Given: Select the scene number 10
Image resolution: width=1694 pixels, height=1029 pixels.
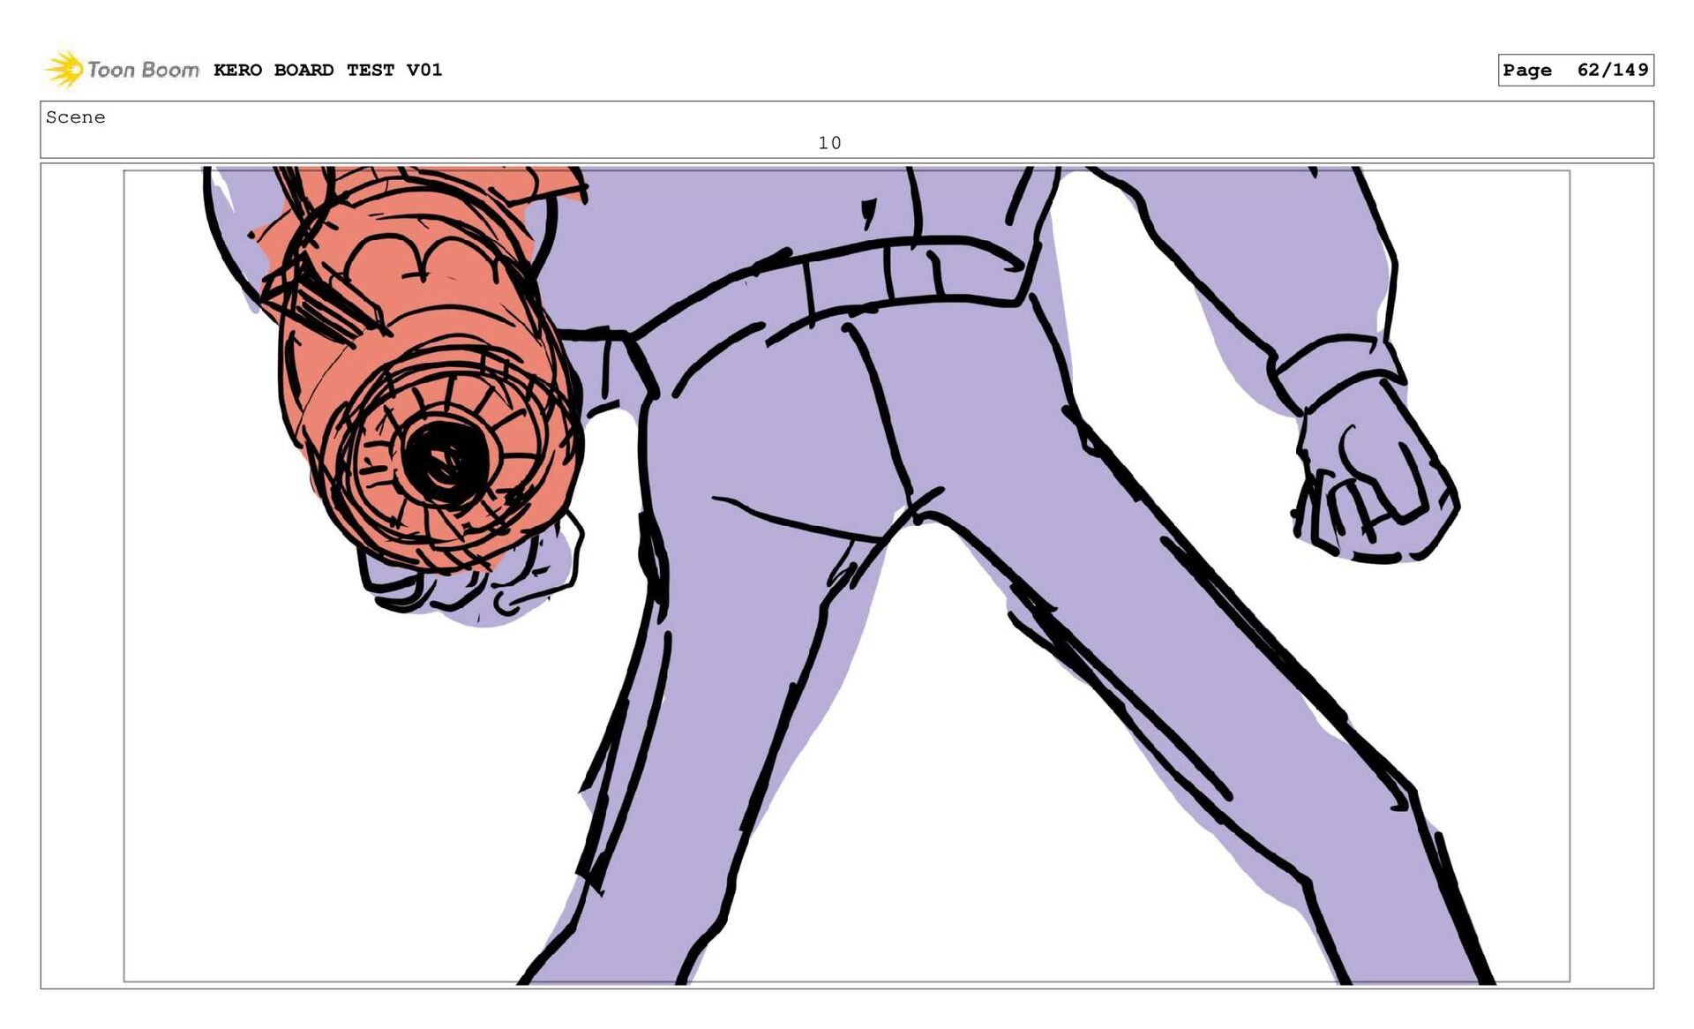Looking at the screenshot, I should pyautogui.click(x=829, y=143).
